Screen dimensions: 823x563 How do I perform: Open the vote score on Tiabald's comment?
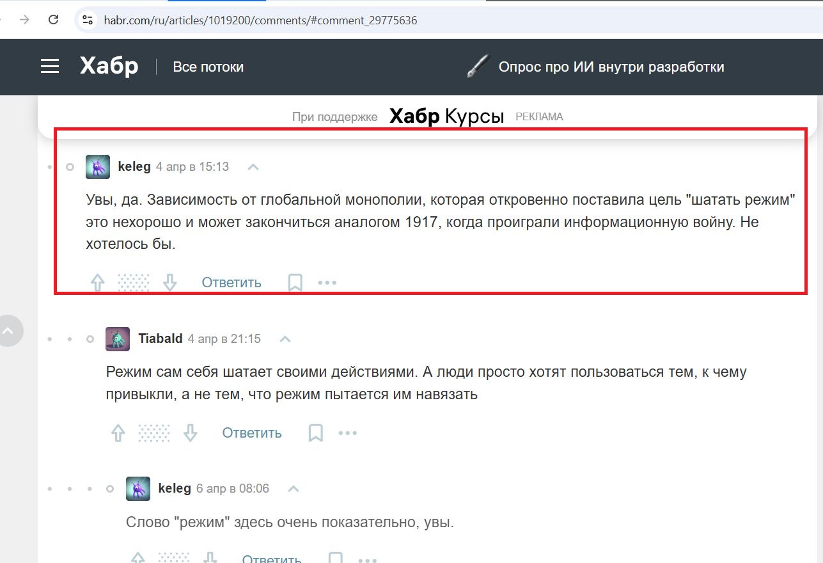coord(154,433)
